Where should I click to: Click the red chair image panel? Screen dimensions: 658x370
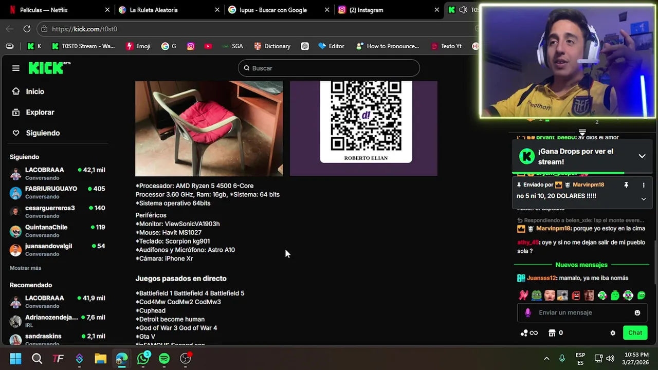209,128
